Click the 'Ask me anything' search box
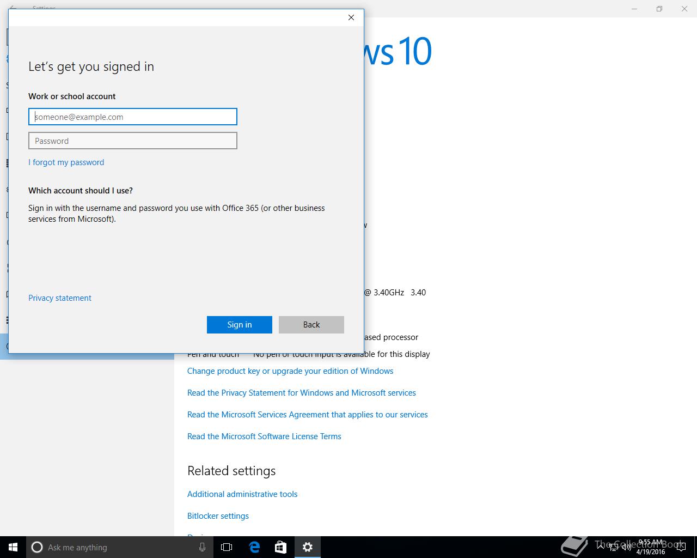 click(x=120, y=547)
